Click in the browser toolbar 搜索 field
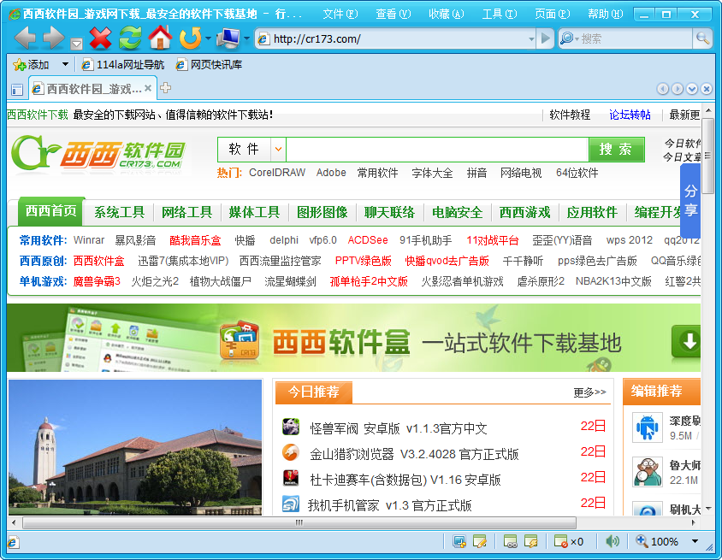This screenshot has width=722, height=560. [635, 38]
